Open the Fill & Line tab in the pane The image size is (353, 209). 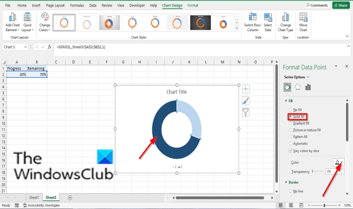coord(287,87)
